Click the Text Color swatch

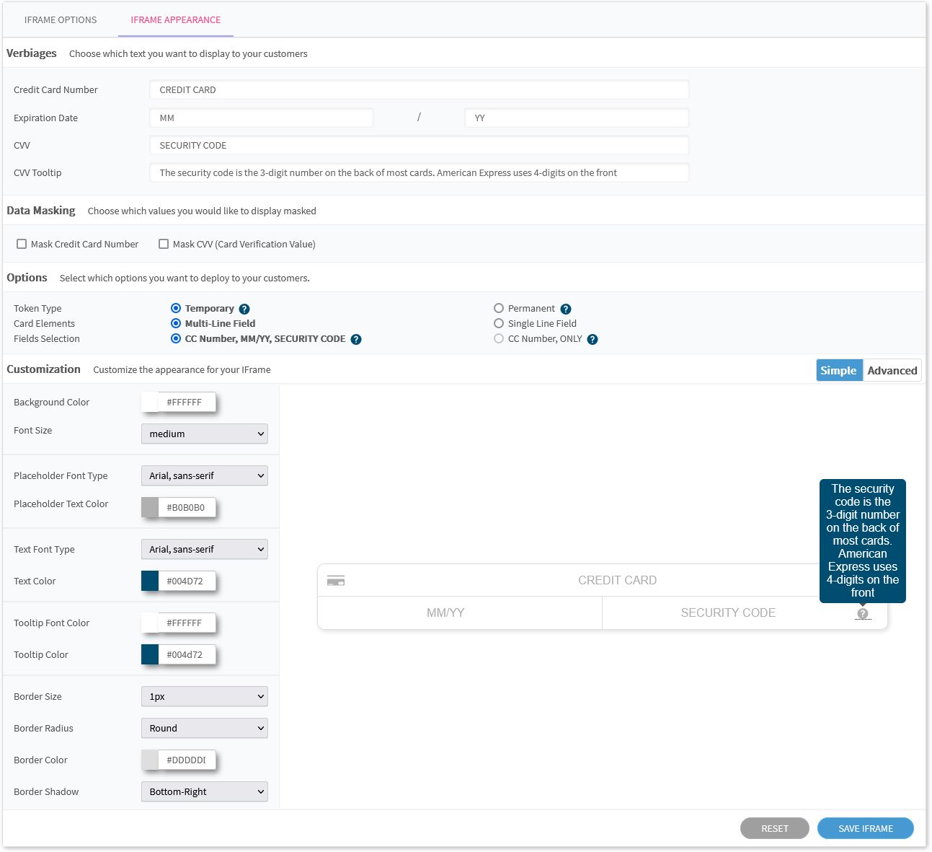[149, 581]
